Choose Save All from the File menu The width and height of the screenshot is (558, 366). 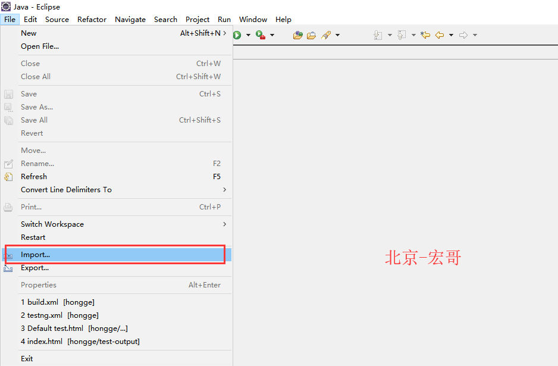pyautogui.click(x=117, y=120)
